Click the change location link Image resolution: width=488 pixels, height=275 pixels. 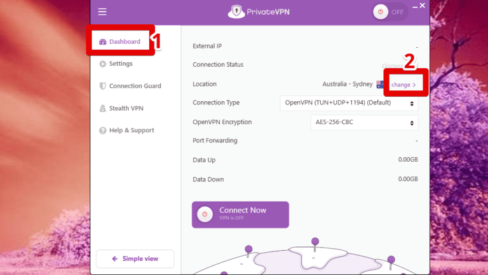403,85
